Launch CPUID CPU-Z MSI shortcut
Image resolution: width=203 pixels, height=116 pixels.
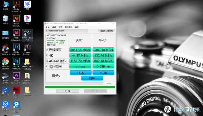(x=5, y=50)
